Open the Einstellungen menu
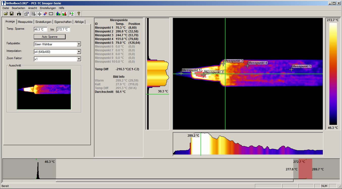This screenshot has height=189, width=342. [x=48, y=8]
